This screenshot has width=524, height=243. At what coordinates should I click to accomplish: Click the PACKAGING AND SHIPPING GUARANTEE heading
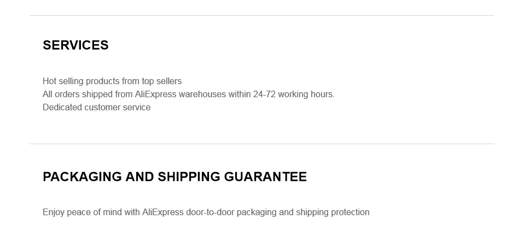point(175,176)
